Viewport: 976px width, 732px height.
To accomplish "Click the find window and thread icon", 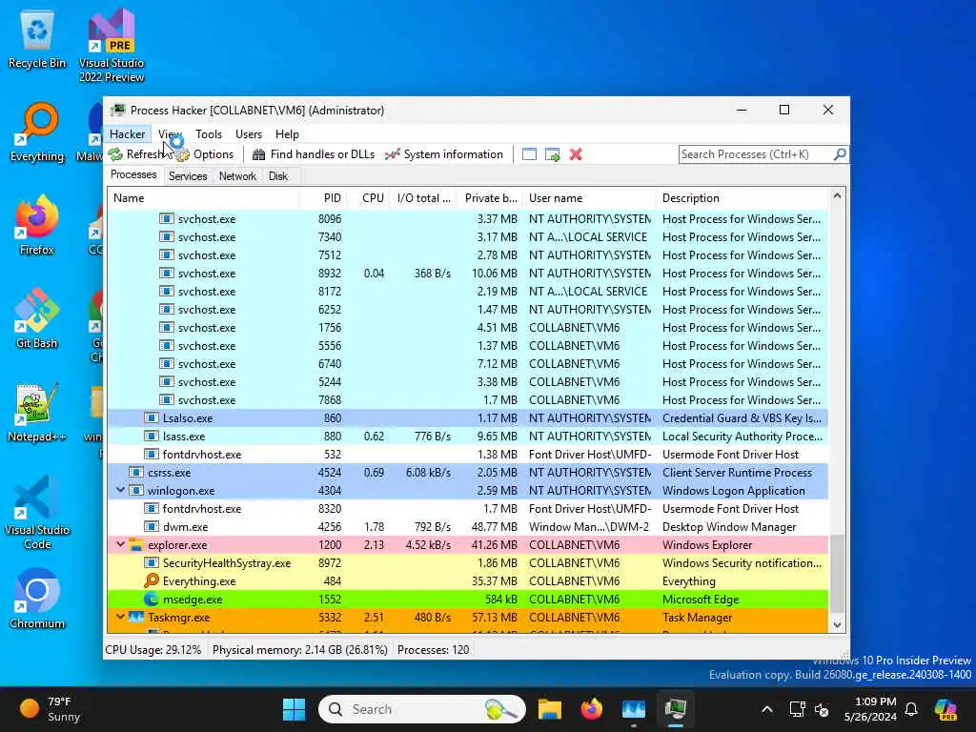I will coord(552,154).
